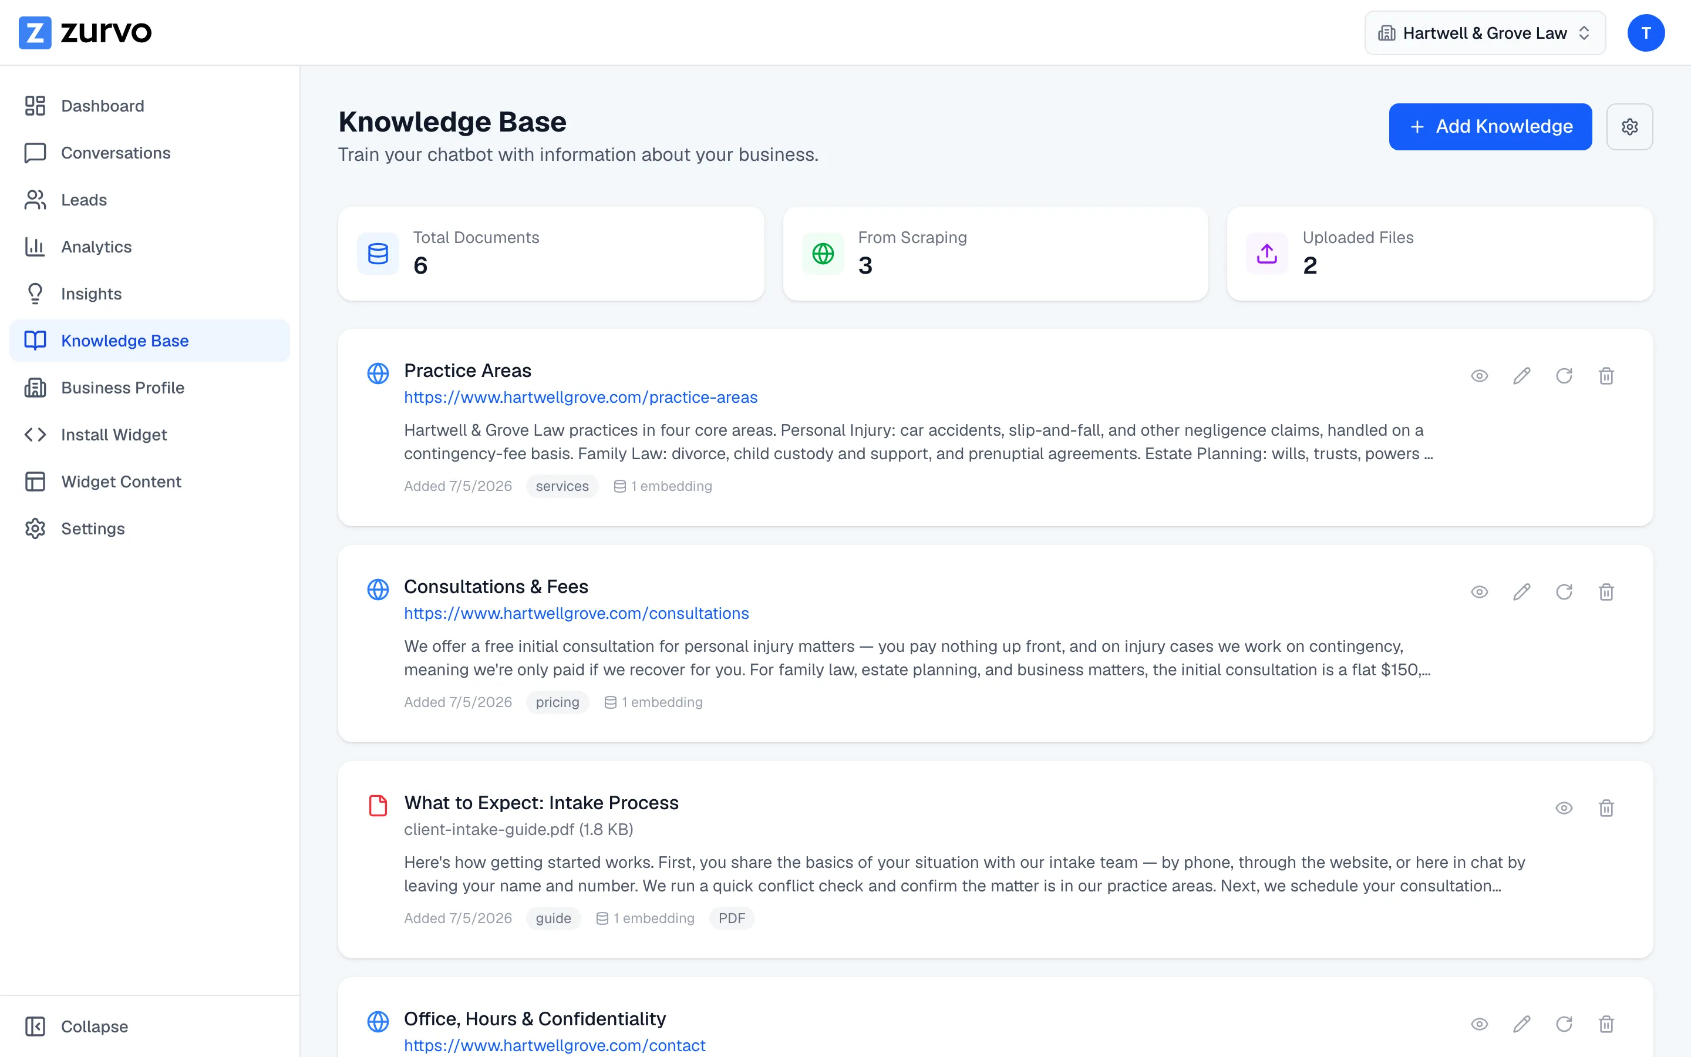Screen dimensions: 1691x1057
Task: Open knowledge base settings gear button
Action: 1629,126
